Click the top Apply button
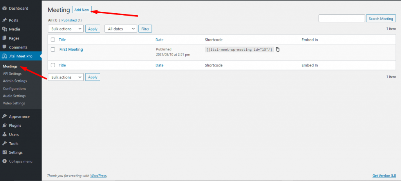The image size is (401, 181). 92,29
